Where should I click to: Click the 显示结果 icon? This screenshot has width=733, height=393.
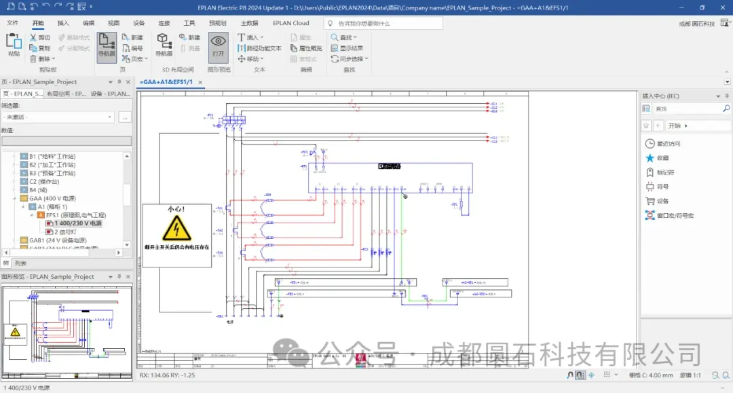click(334, 48)
